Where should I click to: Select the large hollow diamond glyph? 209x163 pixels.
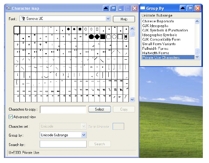(x=114, y=37)
